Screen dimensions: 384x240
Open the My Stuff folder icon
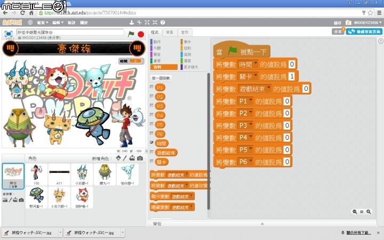click(x=348, y=22)
